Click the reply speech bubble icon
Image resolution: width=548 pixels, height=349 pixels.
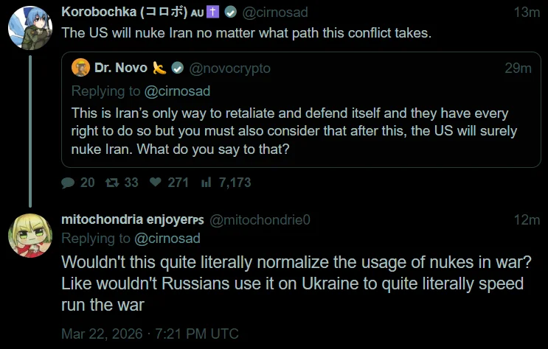coord(68,182)
